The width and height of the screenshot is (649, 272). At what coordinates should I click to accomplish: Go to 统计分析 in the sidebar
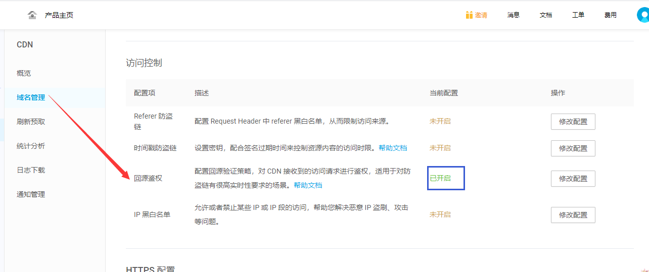click(x=31, y=146)
